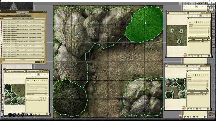216x121 pixels.
Task: Open help for the Images window
Action: point(43,12)
